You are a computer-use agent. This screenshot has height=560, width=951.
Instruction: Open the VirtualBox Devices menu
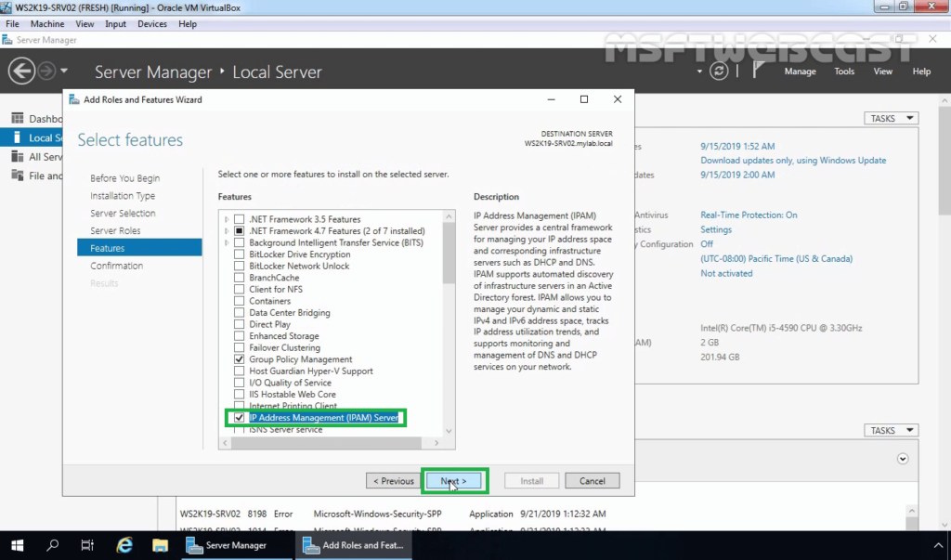coord(152,23)
